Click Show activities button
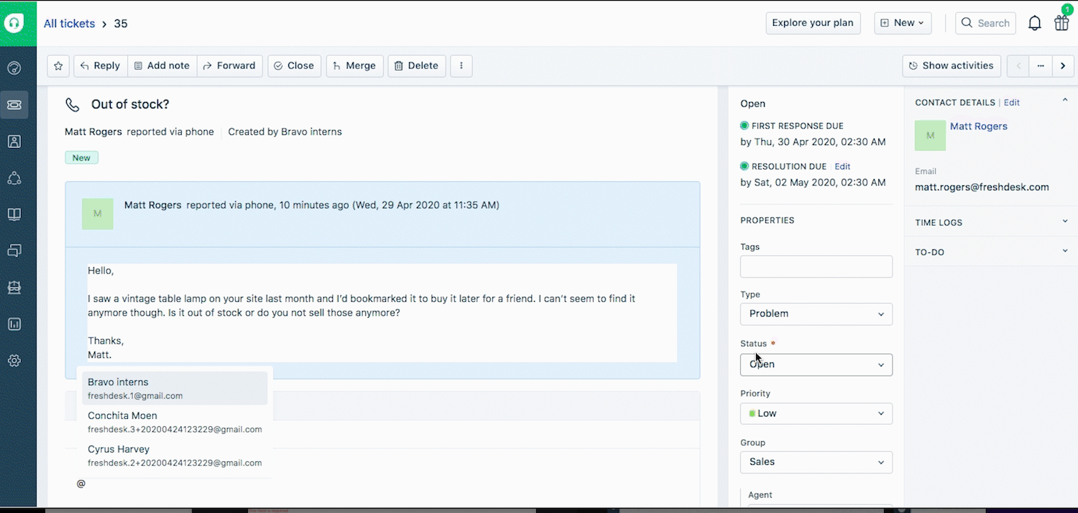Viewport: 1078px width, 513px height. (x=952, y=65)
